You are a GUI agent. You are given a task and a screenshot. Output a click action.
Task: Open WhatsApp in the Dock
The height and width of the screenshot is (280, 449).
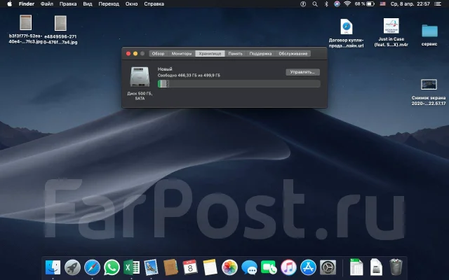click(112, 267)
